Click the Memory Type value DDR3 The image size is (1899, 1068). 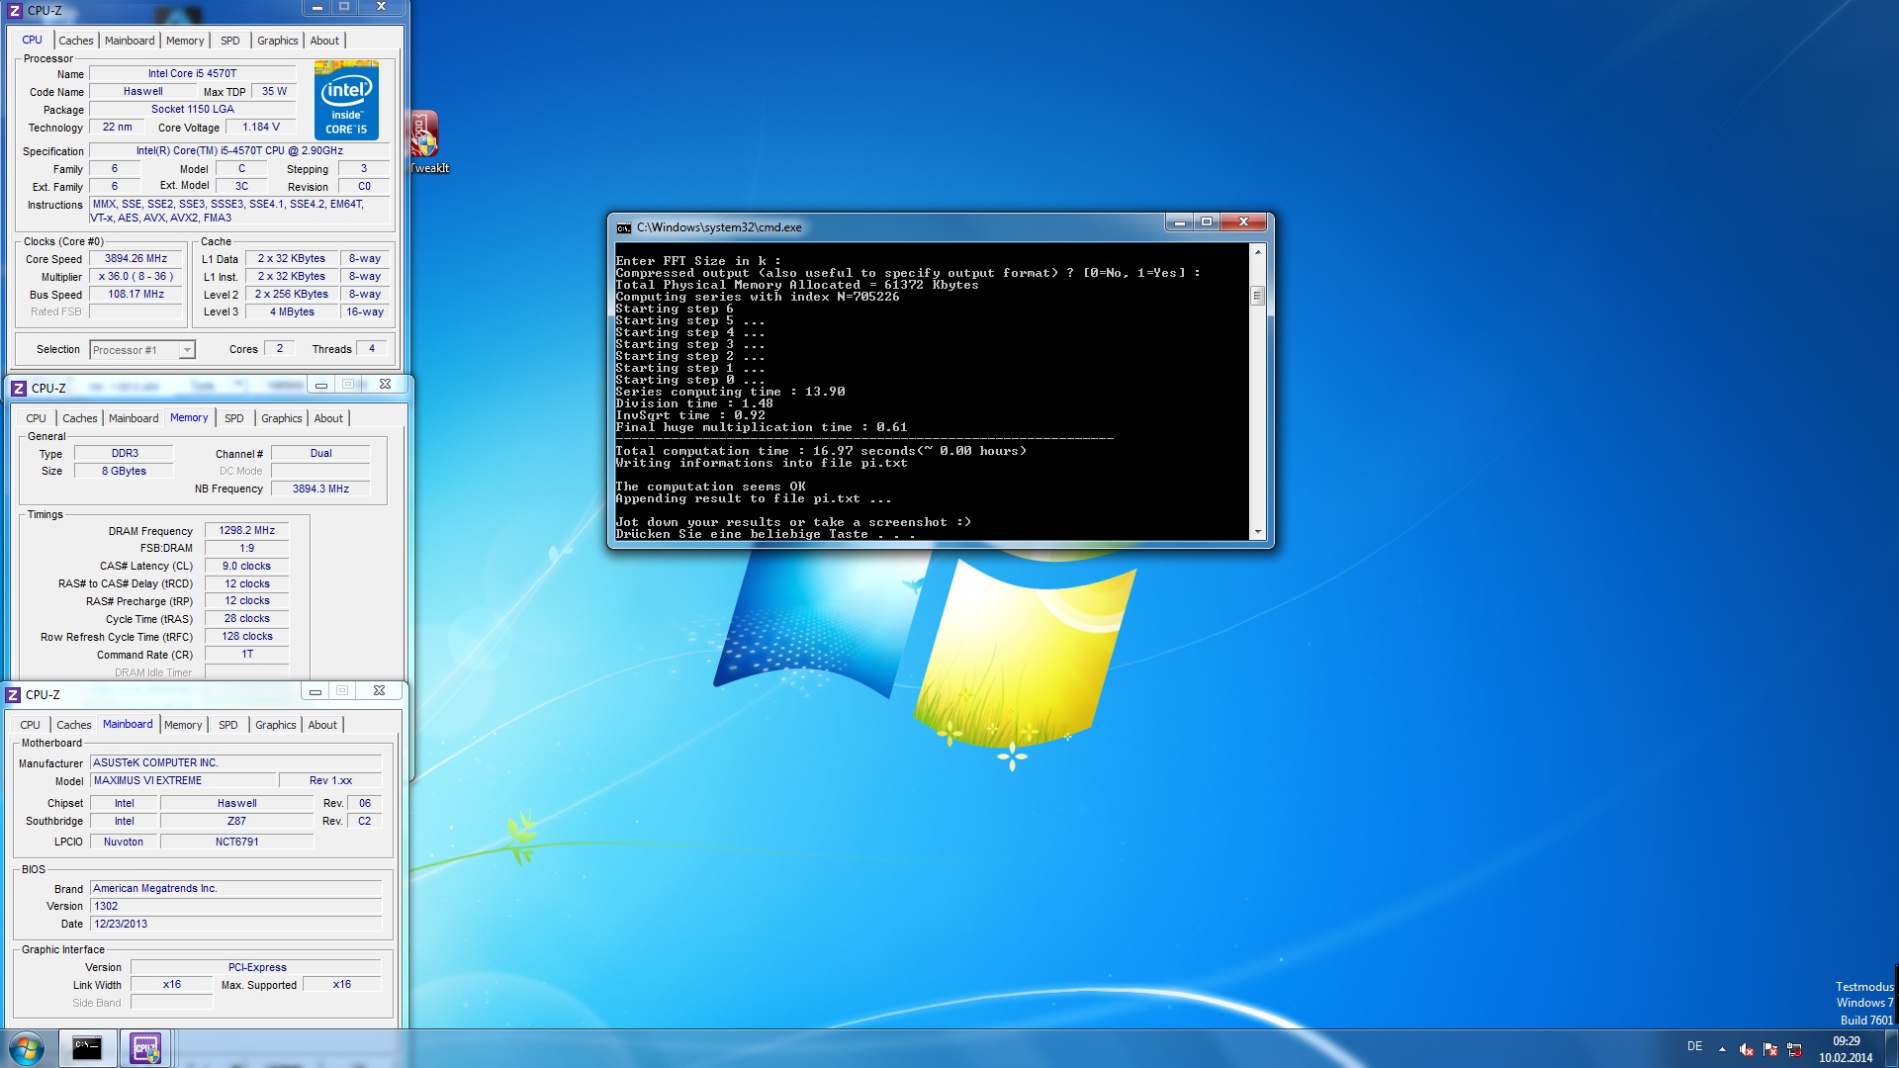coord(125,454)
